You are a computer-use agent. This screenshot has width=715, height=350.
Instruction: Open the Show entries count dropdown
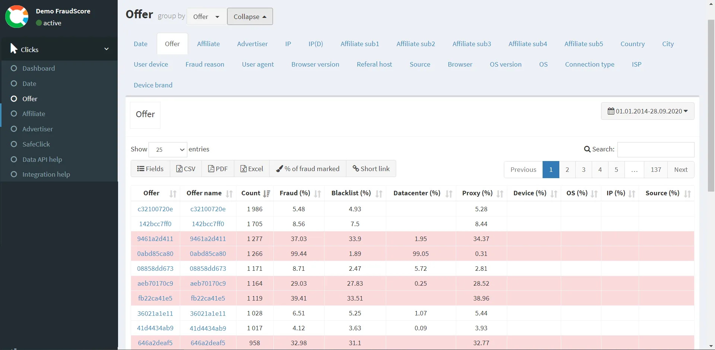pyautogui.click(x=168, y=150)
